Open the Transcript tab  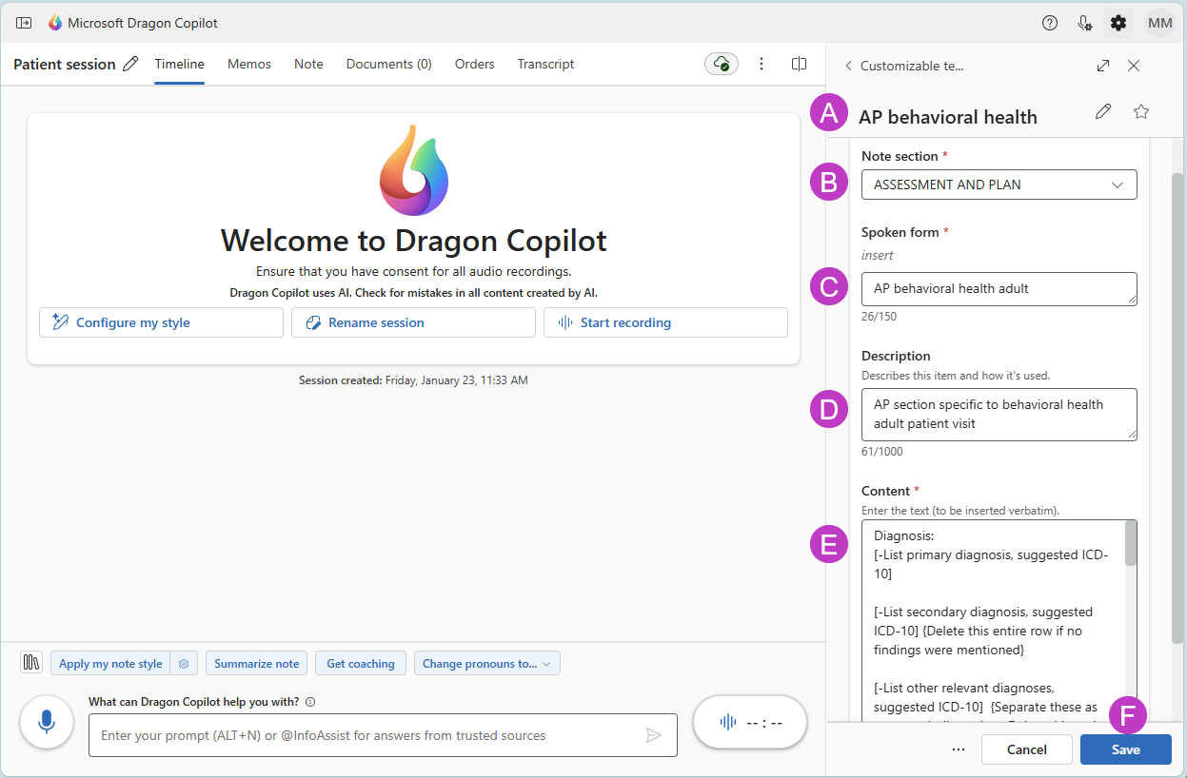545,64
